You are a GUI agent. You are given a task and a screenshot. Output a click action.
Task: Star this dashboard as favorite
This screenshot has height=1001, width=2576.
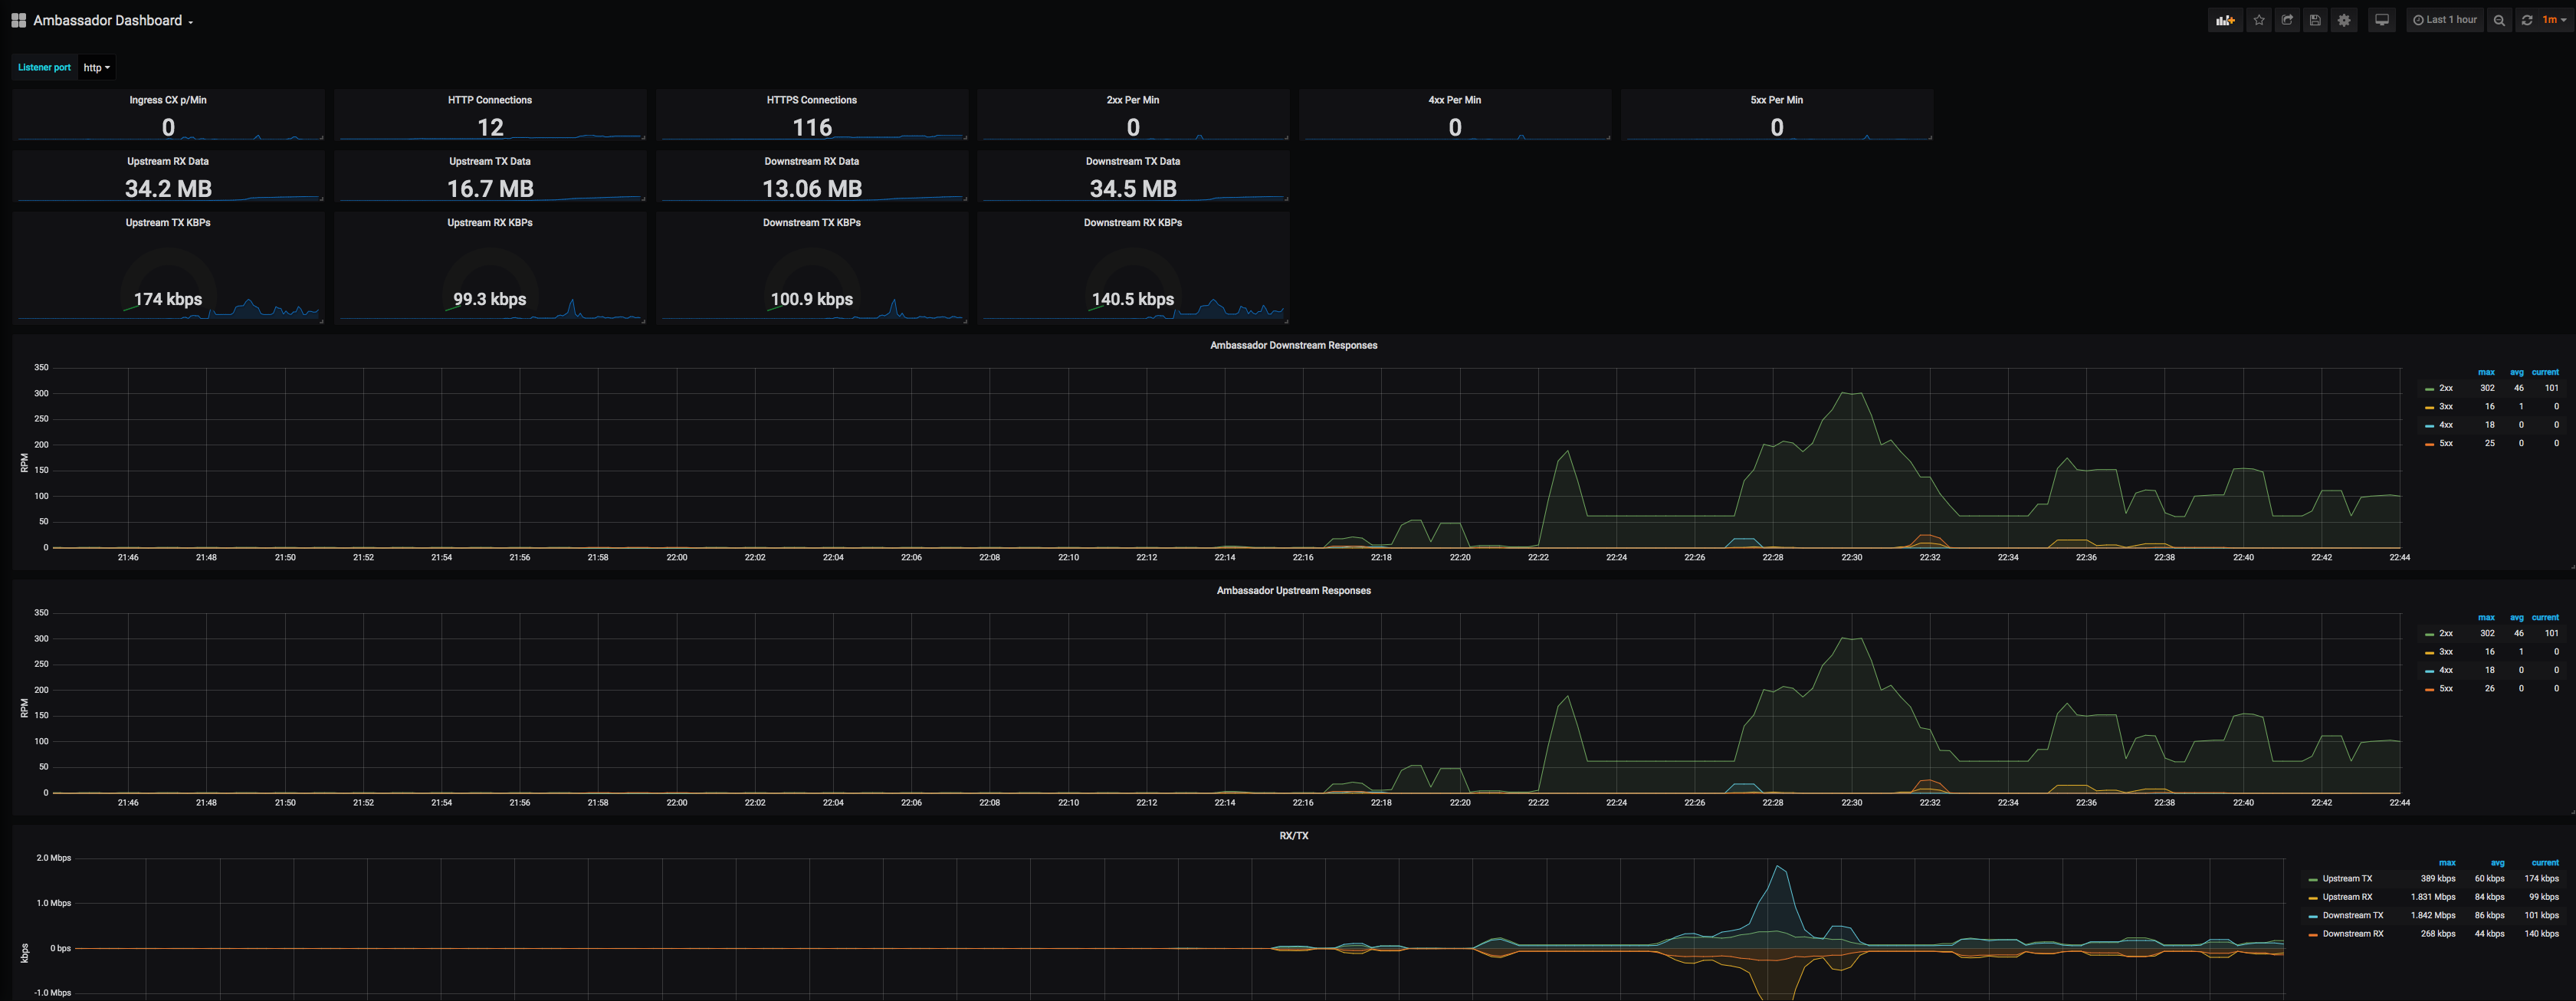[2259, 20]
